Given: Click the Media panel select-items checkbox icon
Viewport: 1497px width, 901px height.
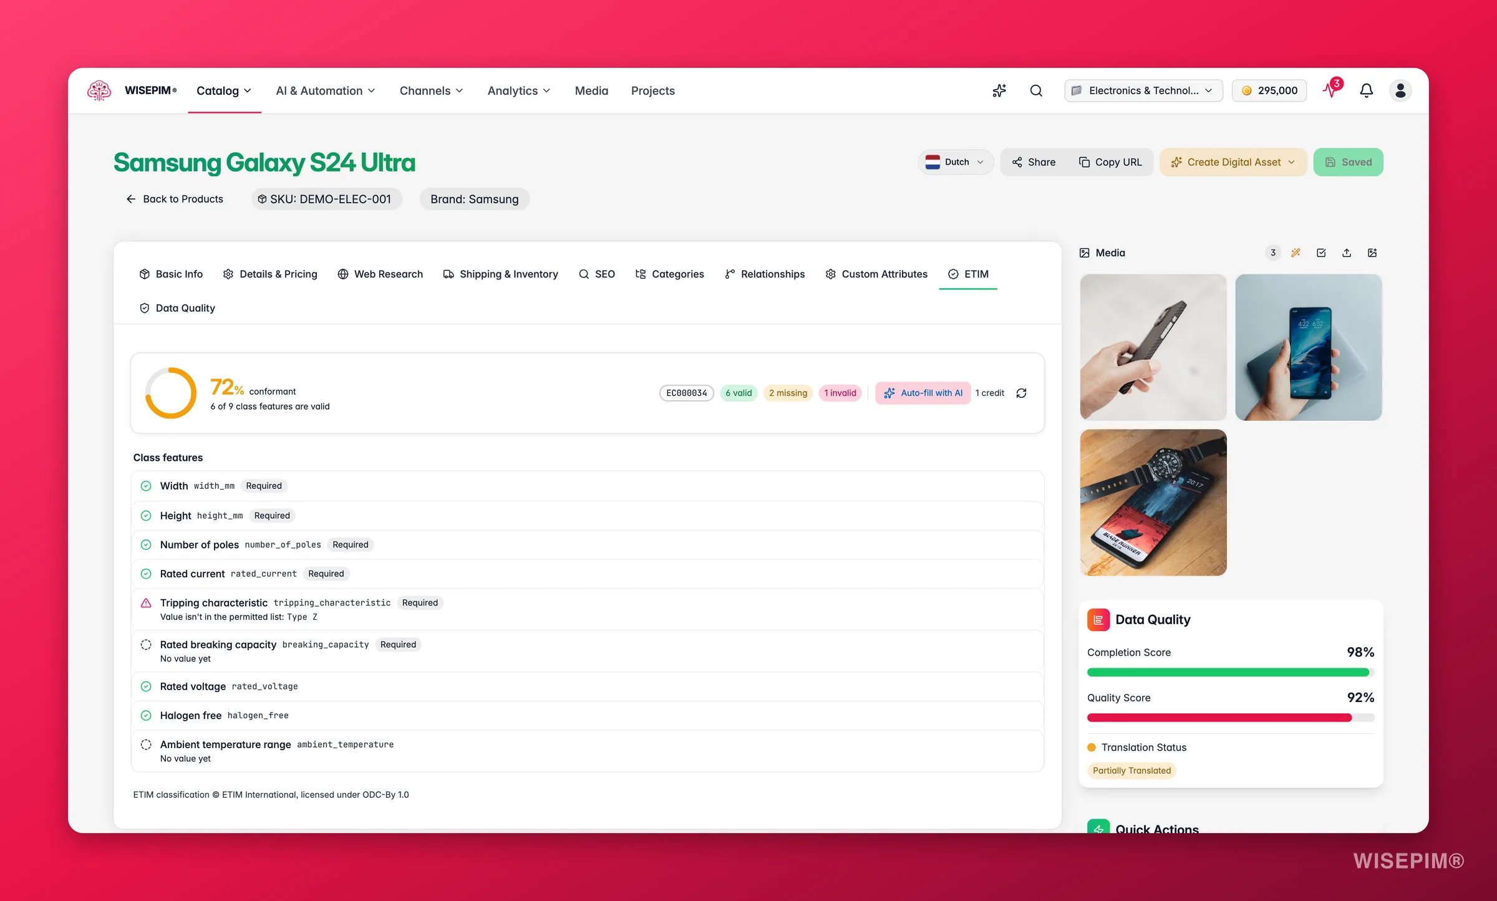Looking at the screenshot, I should click(x=1321, y=253).
